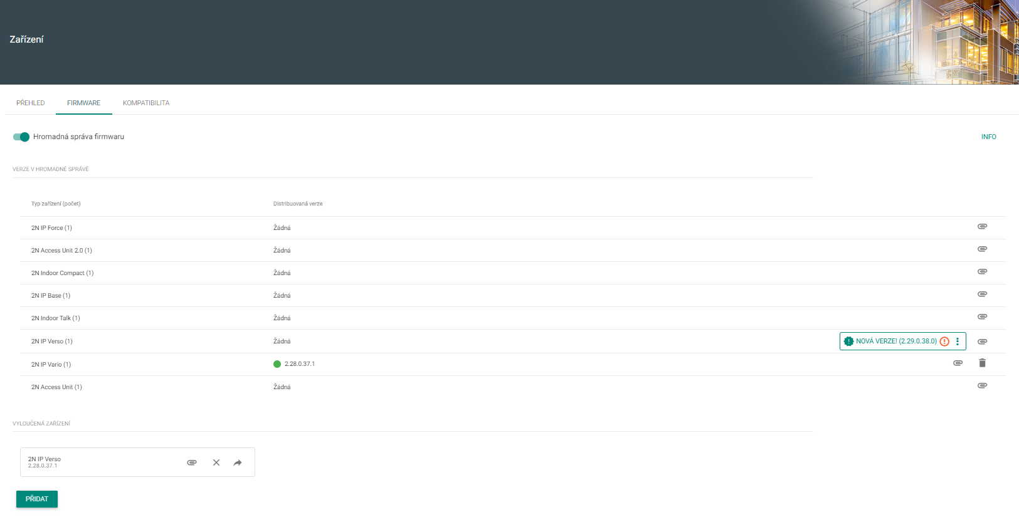The image size is (1019, 522).
Task: Click Žádná value in 2N IP Force row
Action: click(282, 228)
